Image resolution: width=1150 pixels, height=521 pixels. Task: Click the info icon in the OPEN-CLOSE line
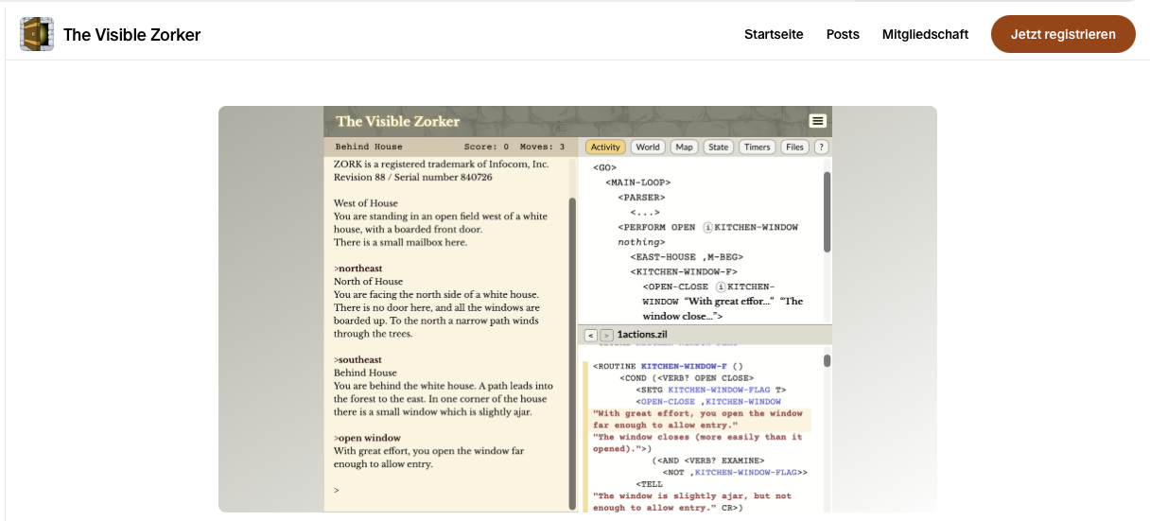[x=721, y=287]
